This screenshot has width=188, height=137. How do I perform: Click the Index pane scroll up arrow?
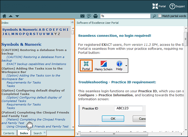[x=73, y=29]
